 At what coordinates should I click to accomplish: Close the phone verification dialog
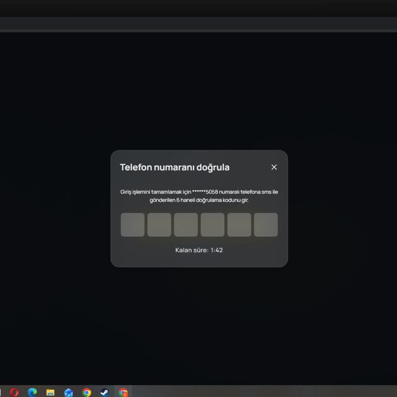tap(274, 167)
